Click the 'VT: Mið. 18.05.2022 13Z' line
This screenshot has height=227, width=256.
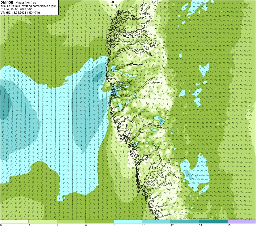(16, 13)
